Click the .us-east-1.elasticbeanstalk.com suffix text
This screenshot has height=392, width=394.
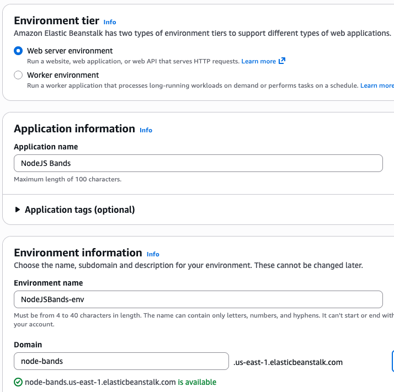[x=288, y=362]
